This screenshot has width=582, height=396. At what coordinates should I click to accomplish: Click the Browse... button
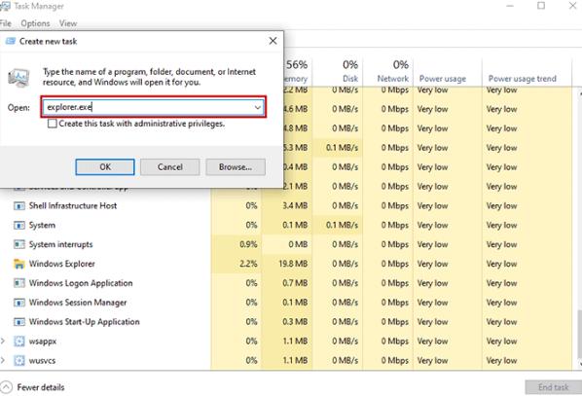point(236,167)
